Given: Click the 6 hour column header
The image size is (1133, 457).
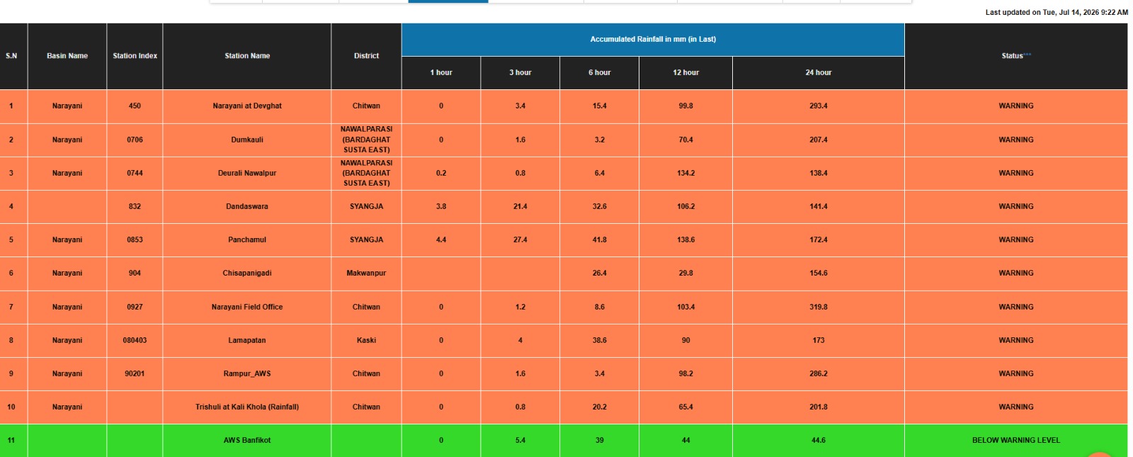Looking at the screenshot, I should 600,73.
